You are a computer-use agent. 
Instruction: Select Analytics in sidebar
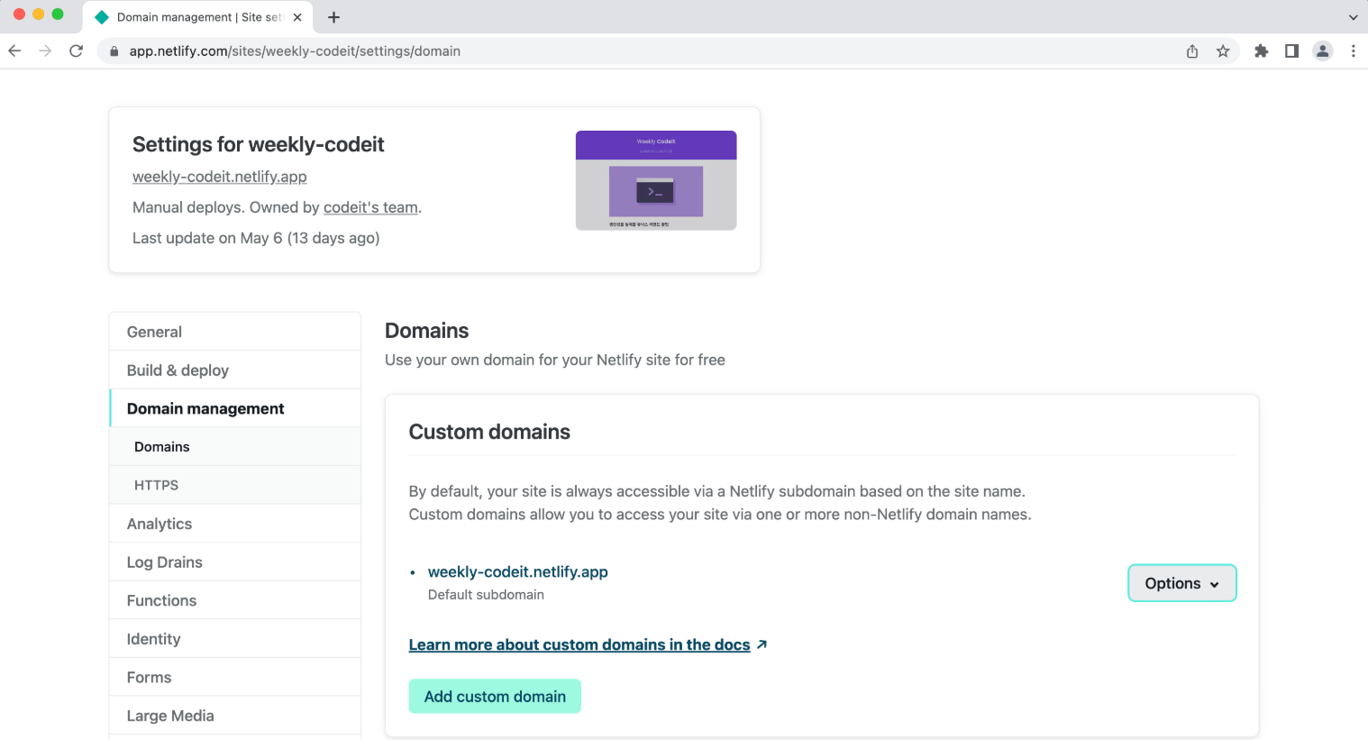pos(235,524)
